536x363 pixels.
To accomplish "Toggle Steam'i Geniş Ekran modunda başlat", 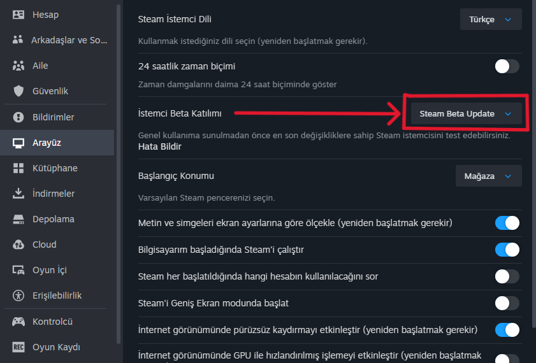I will pos(507,303).
